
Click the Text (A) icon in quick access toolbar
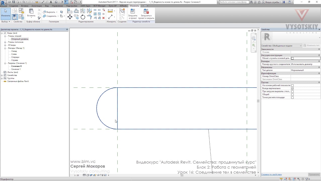51,2
